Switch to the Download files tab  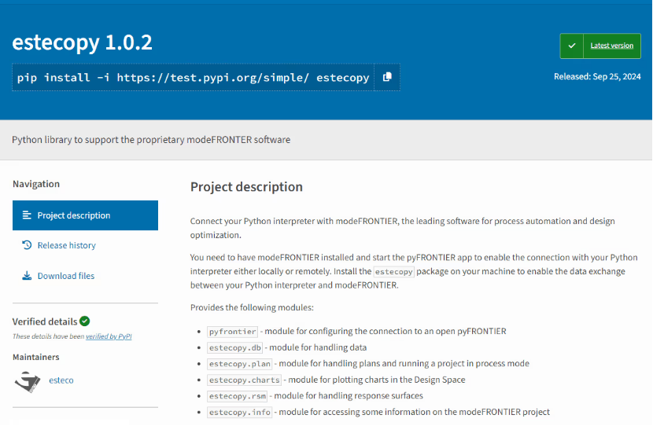[x=86, y=276]
